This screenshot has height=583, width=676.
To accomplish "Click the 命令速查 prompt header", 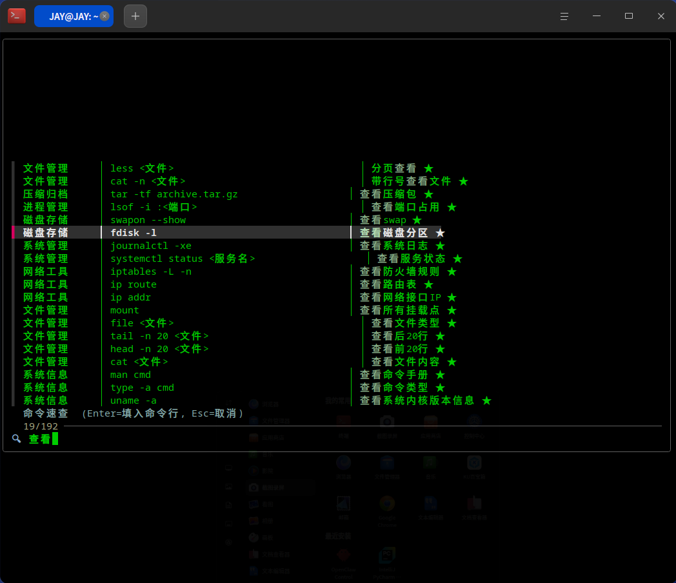I will [45, 413].
